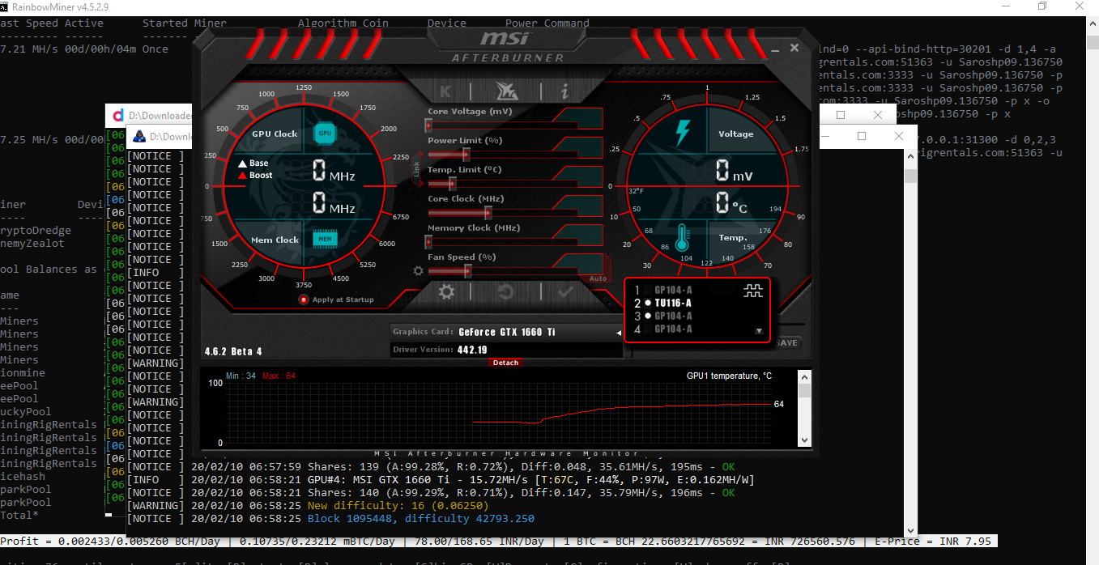Click the fan icon beside Fan Speed slider

[418, 270]
